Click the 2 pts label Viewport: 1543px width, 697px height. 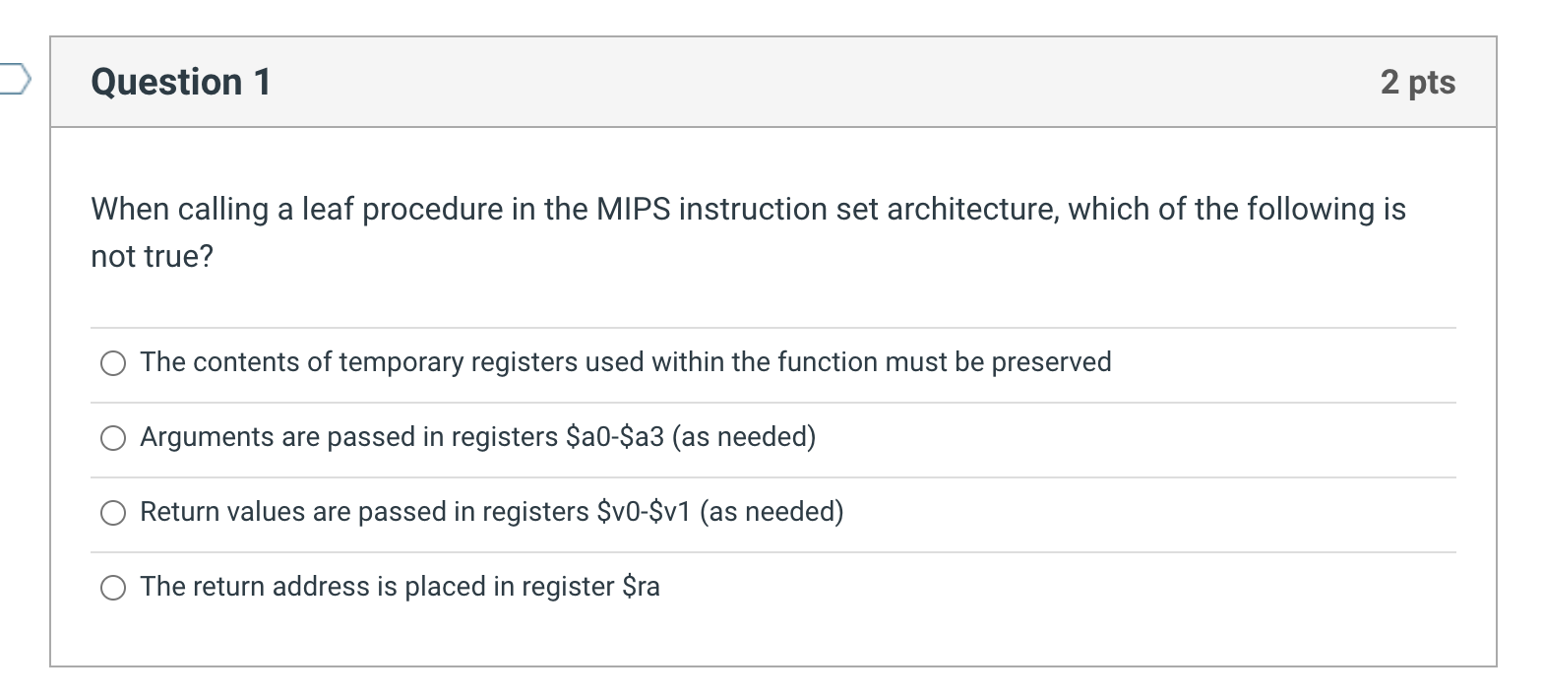tap(1418, 83)
